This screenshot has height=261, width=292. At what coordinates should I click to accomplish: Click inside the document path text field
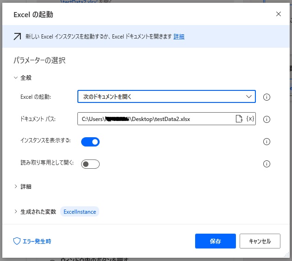[x=153, y=119]
